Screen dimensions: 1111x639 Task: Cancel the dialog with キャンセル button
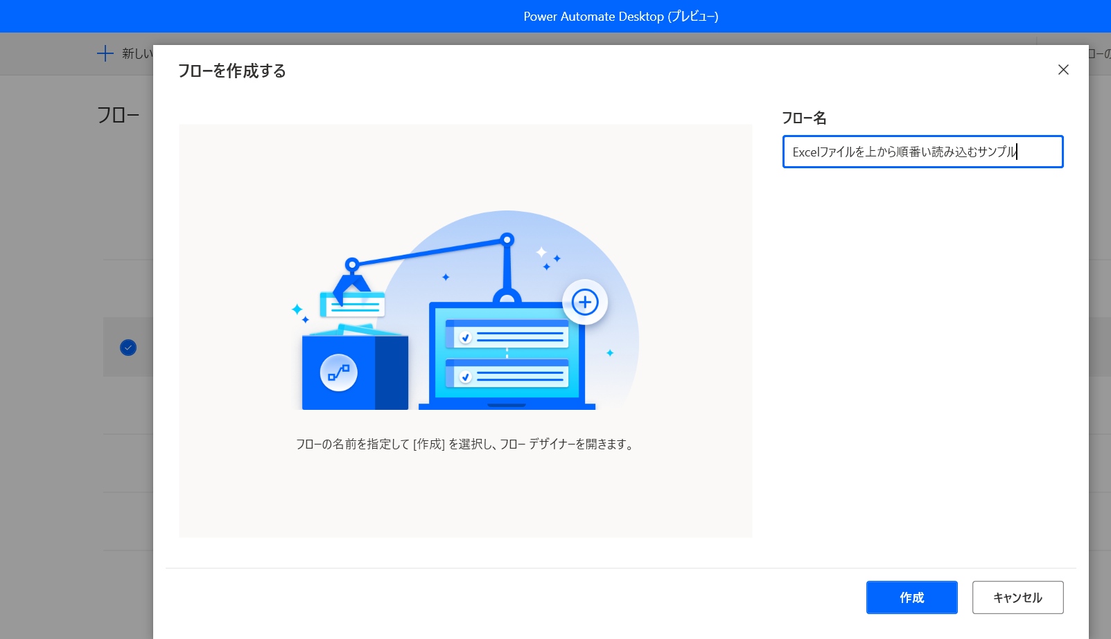1017,597
